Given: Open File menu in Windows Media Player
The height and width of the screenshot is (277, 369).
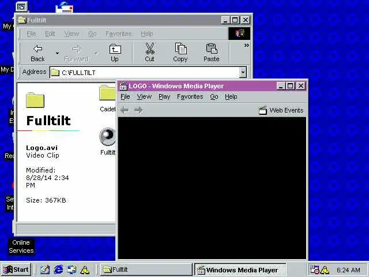Looking at the screenshot, I should pos(125,96).
